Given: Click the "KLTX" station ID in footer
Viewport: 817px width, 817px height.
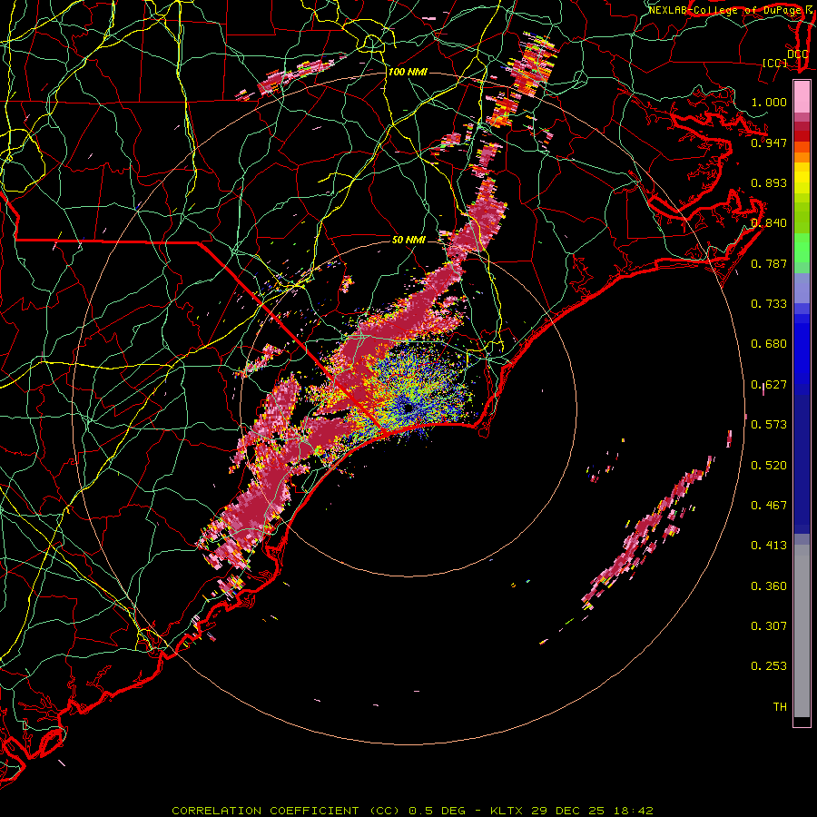Looking at the screenshot, I should (507, 811).
